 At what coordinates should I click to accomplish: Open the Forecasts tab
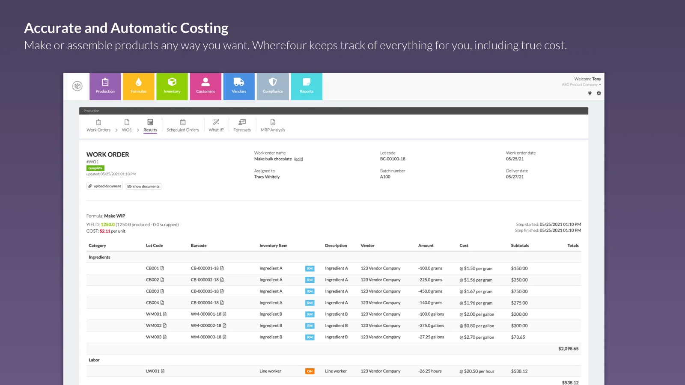(x=242, y=126)
